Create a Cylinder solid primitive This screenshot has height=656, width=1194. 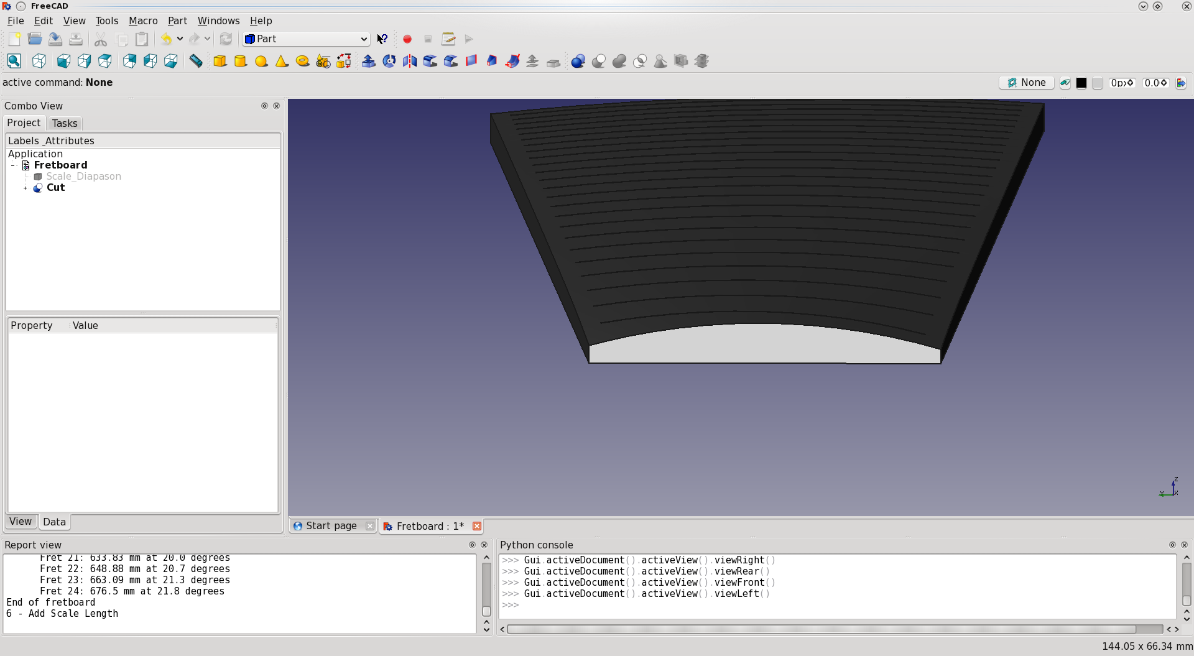point(241,61)
